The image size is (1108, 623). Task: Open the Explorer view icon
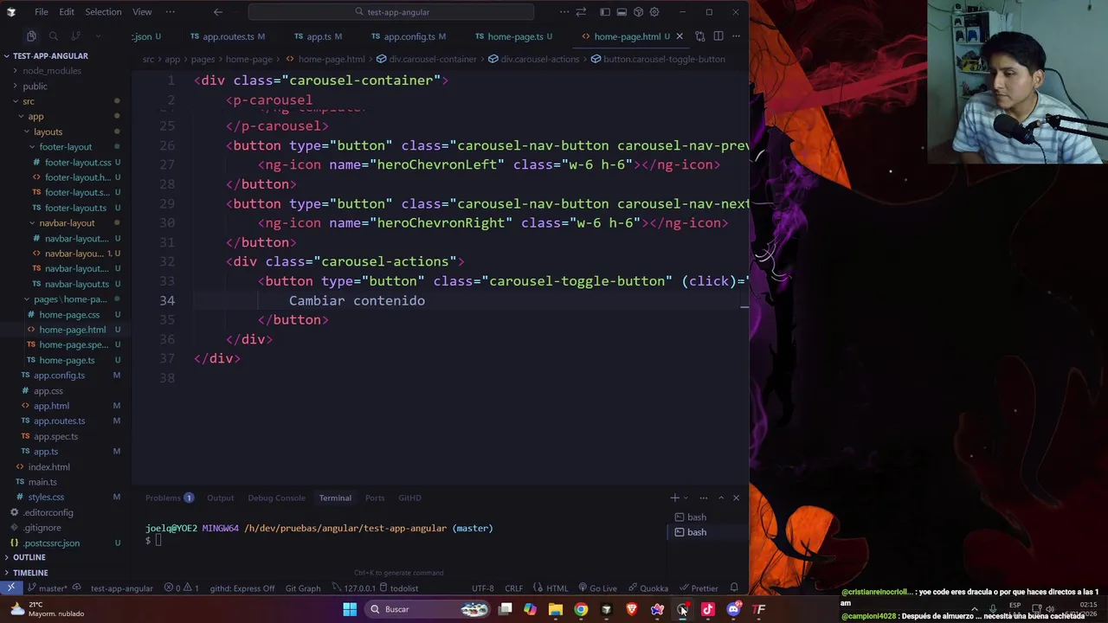tap(31, 36)
